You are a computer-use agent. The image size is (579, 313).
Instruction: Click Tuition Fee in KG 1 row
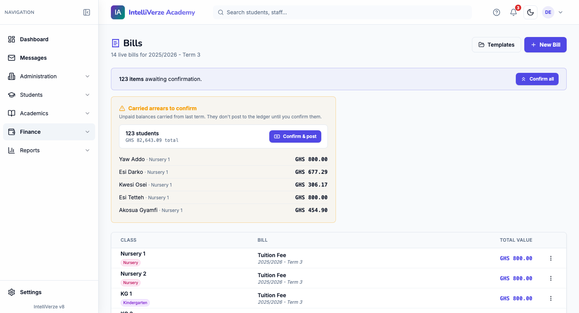point(272,295)
